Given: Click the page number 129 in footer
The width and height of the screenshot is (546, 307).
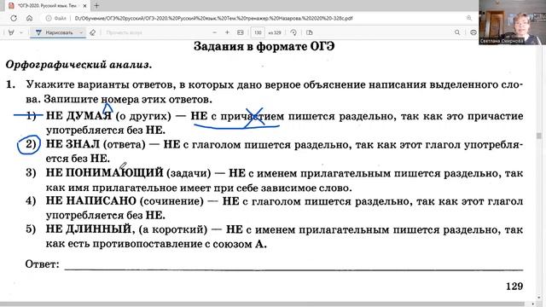Looking at the screenshot, I should (514, 287).
